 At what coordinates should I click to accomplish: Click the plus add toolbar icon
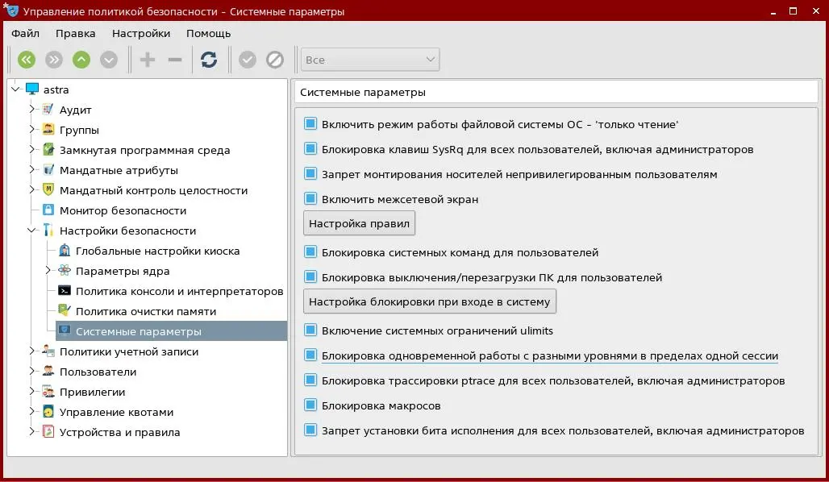click(148, 60)
